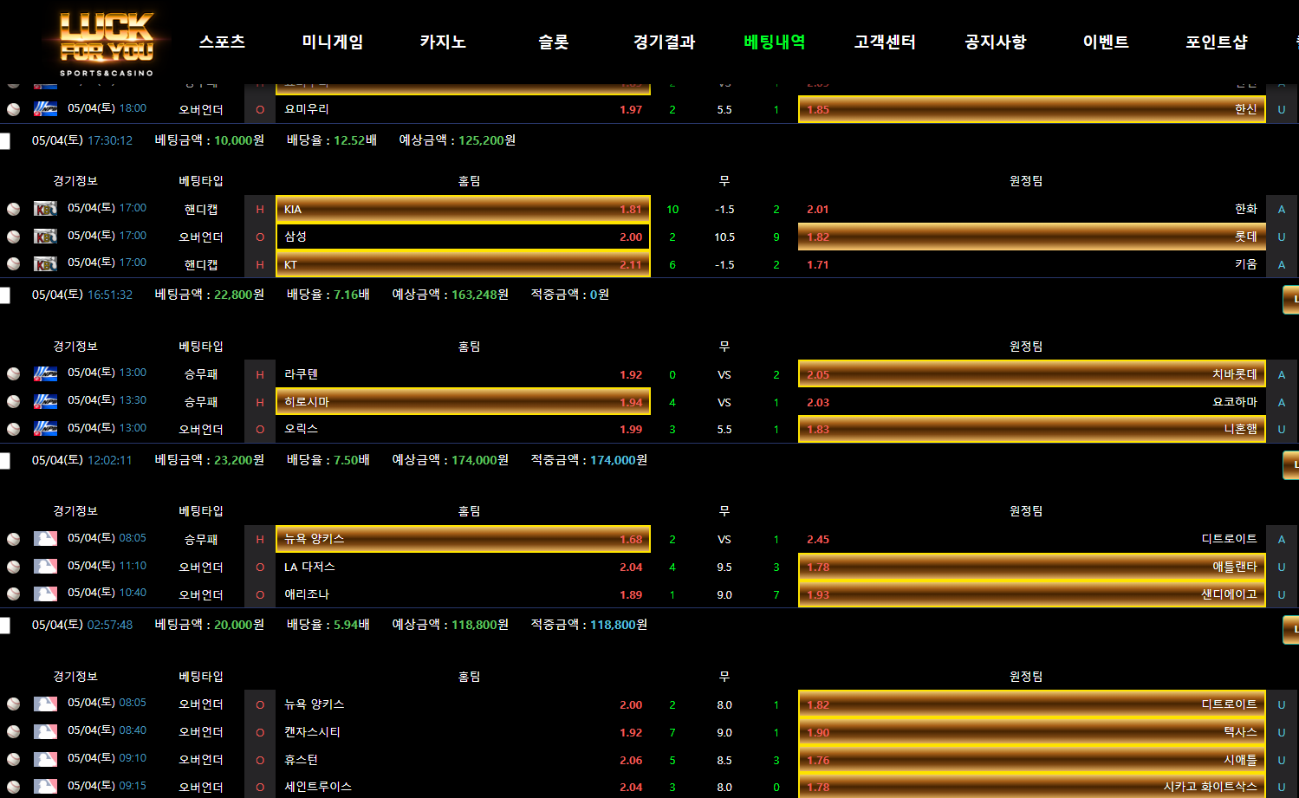Click the baseball icon in the LA 다저스 row
This screenshot has height=798, width=1299.
tap(13, 567)
